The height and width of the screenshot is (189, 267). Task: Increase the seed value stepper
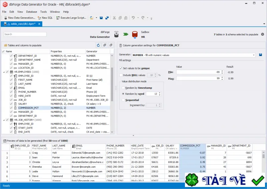click(x=160, y=93)
